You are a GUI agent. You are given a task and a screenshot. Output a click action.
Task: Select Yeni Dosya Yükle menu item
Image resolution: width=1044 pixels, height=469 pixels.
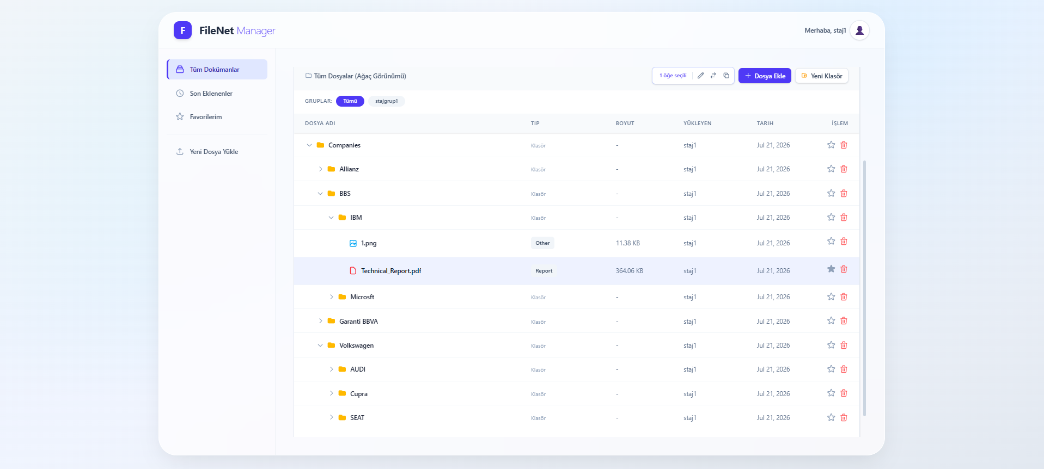[x=217, y=152]
